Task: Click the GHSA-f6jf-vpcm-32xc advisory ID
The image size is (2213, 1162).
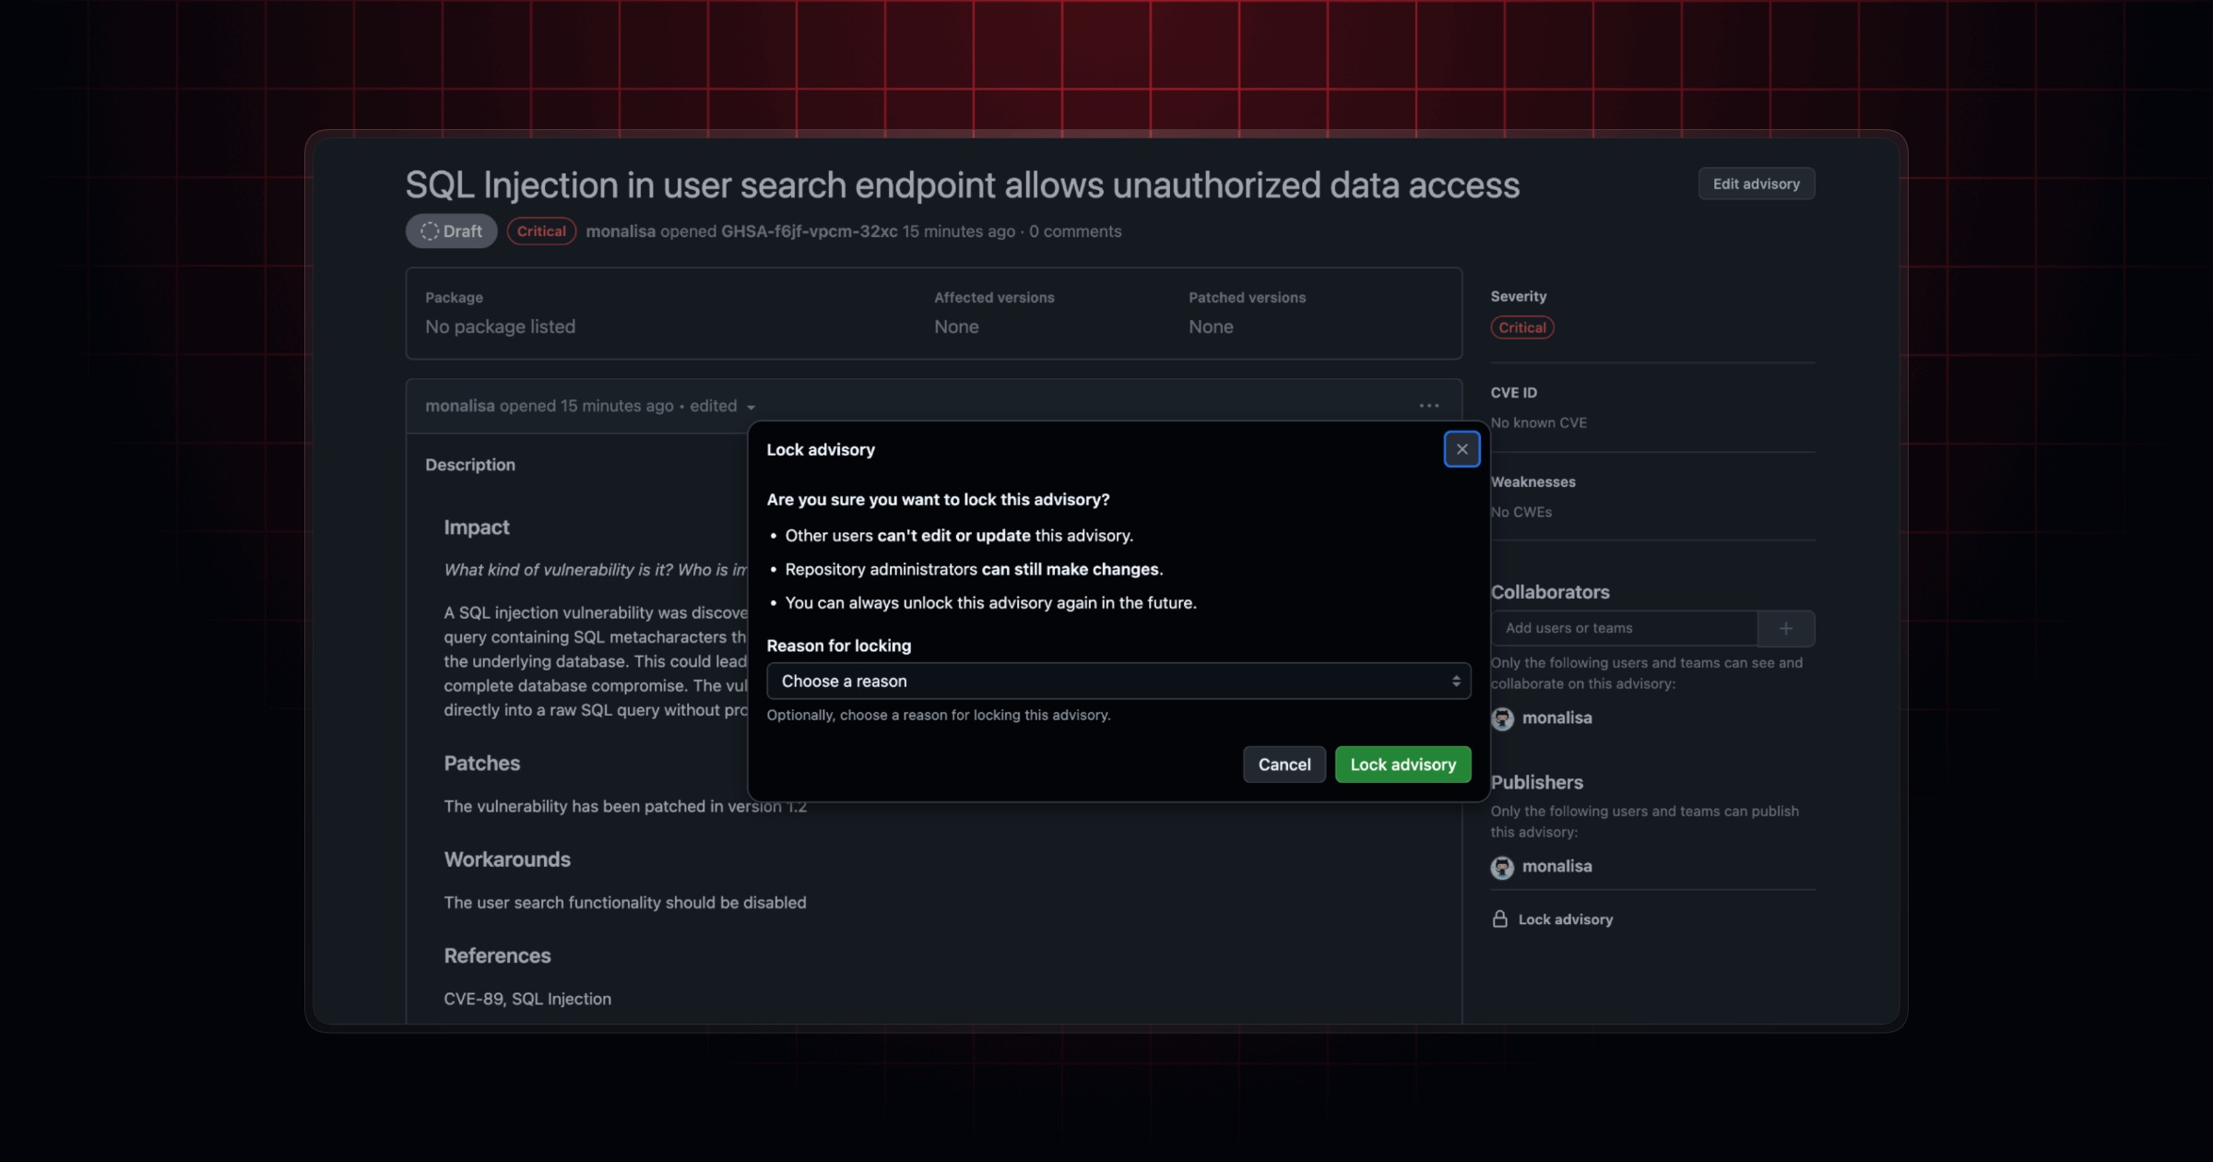Action: [x=809, y=231]
